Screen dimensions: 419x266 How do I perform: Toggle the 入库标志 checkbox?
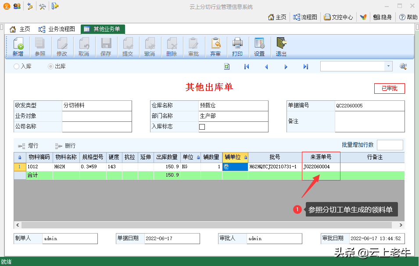point(202,127)
